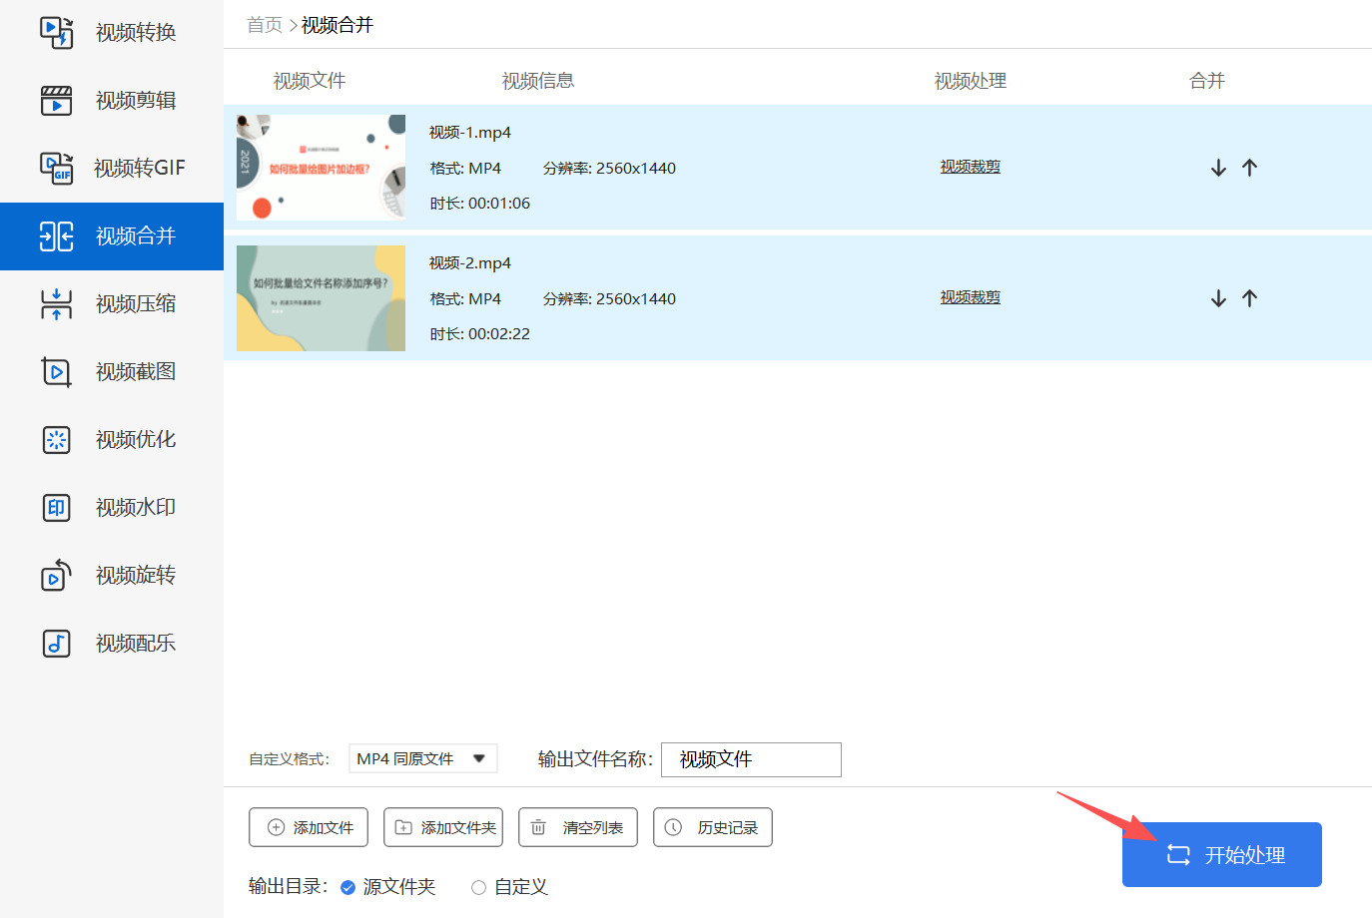
Task: Open 历史记录 history
Action: 713,827
